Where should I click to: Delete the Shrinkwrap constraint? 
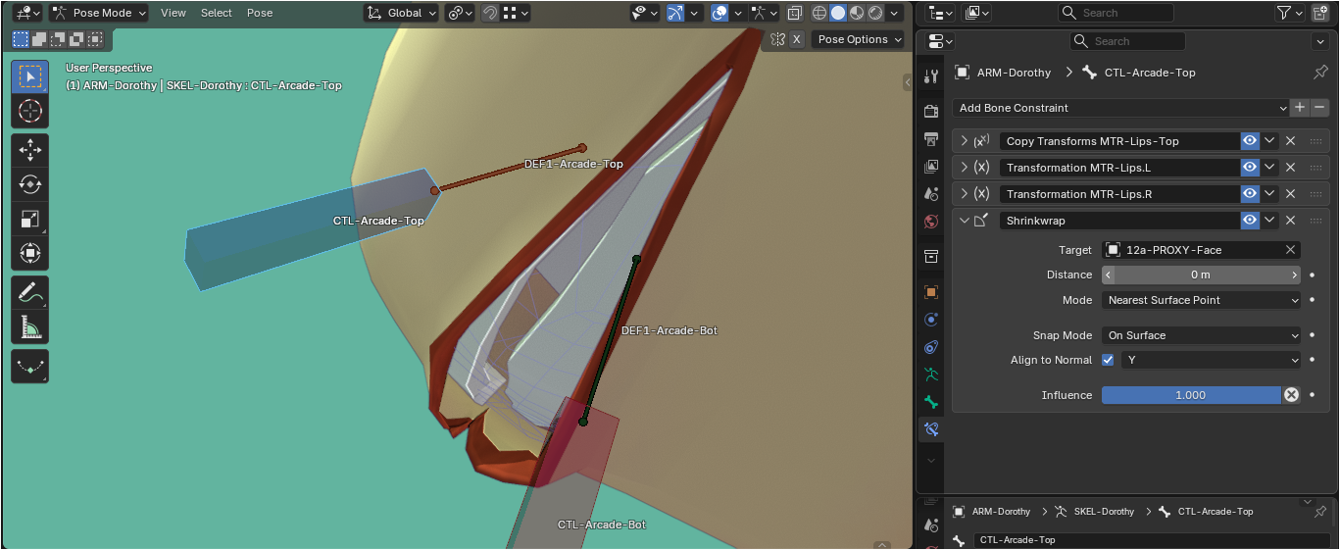point(1291,221)
